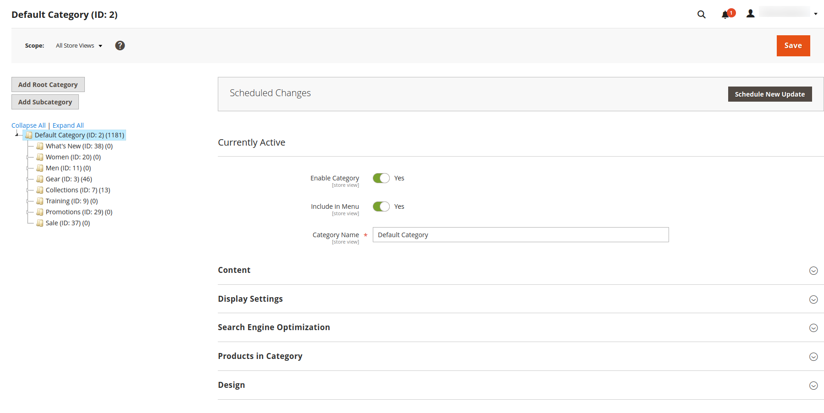Expand the Products in Category section
This screenshot has width=824, height=413.
[x=520, y=356]
